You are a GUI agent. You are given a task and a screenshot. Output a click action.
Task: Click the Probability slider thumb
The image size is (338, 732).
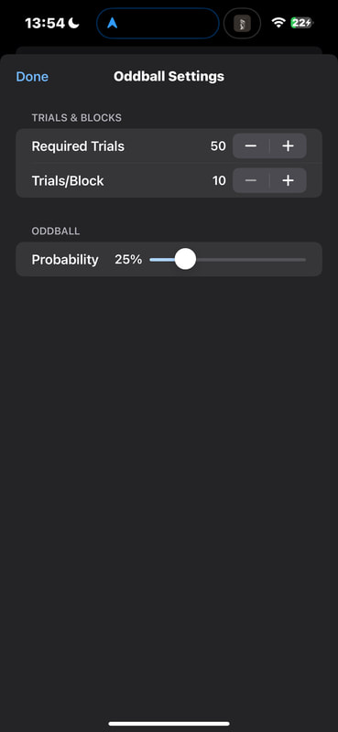pyautogui.click(x=185, y=259)
